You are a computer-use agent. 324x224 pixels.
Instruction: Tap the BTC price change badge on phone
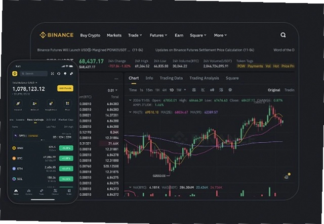(66, 158)
